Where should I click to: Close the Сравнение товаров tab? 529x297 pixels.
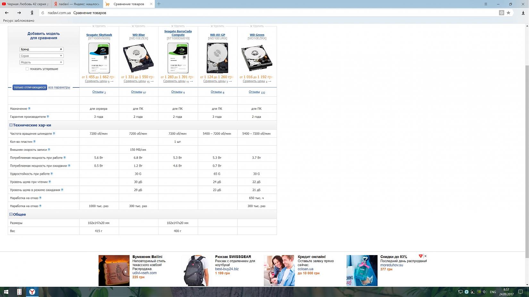coord(151,4)
